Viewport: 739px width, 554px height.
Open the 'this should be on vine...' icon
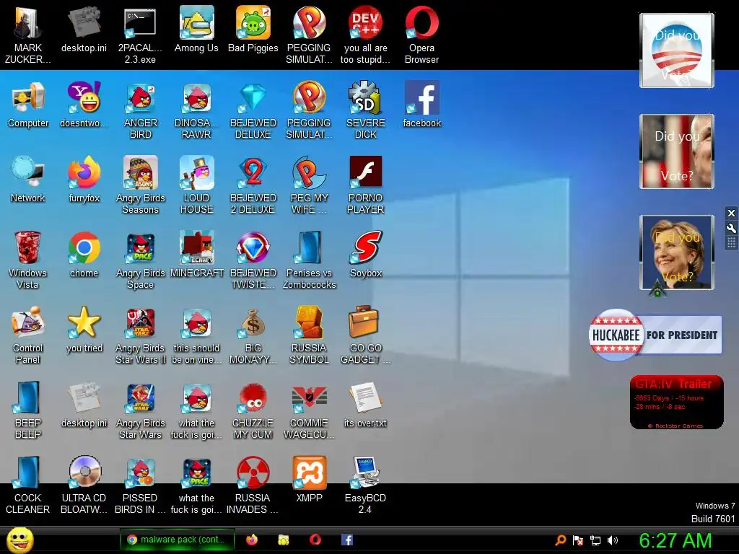tap(196, 335)
